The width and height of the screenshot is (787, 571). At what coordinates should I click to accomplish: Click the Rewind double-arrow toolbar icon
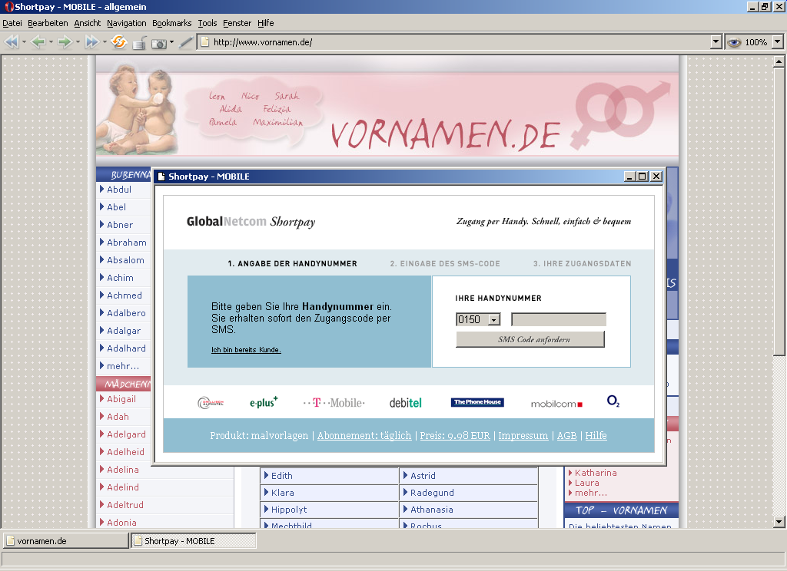click(12, 42)
